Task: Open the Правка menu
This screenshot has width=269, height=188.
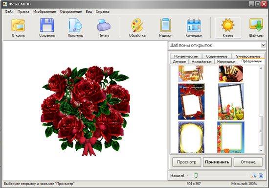Action: tap(23, 12)
